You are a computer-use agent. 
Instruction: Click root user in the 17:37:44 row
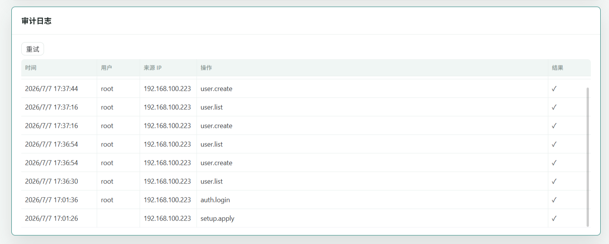[107, 89]
